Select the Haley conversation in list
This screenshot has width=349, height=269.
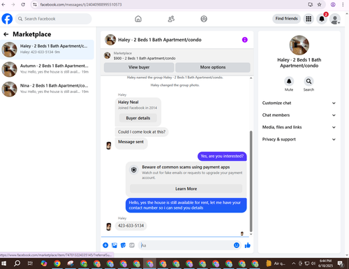47,50
